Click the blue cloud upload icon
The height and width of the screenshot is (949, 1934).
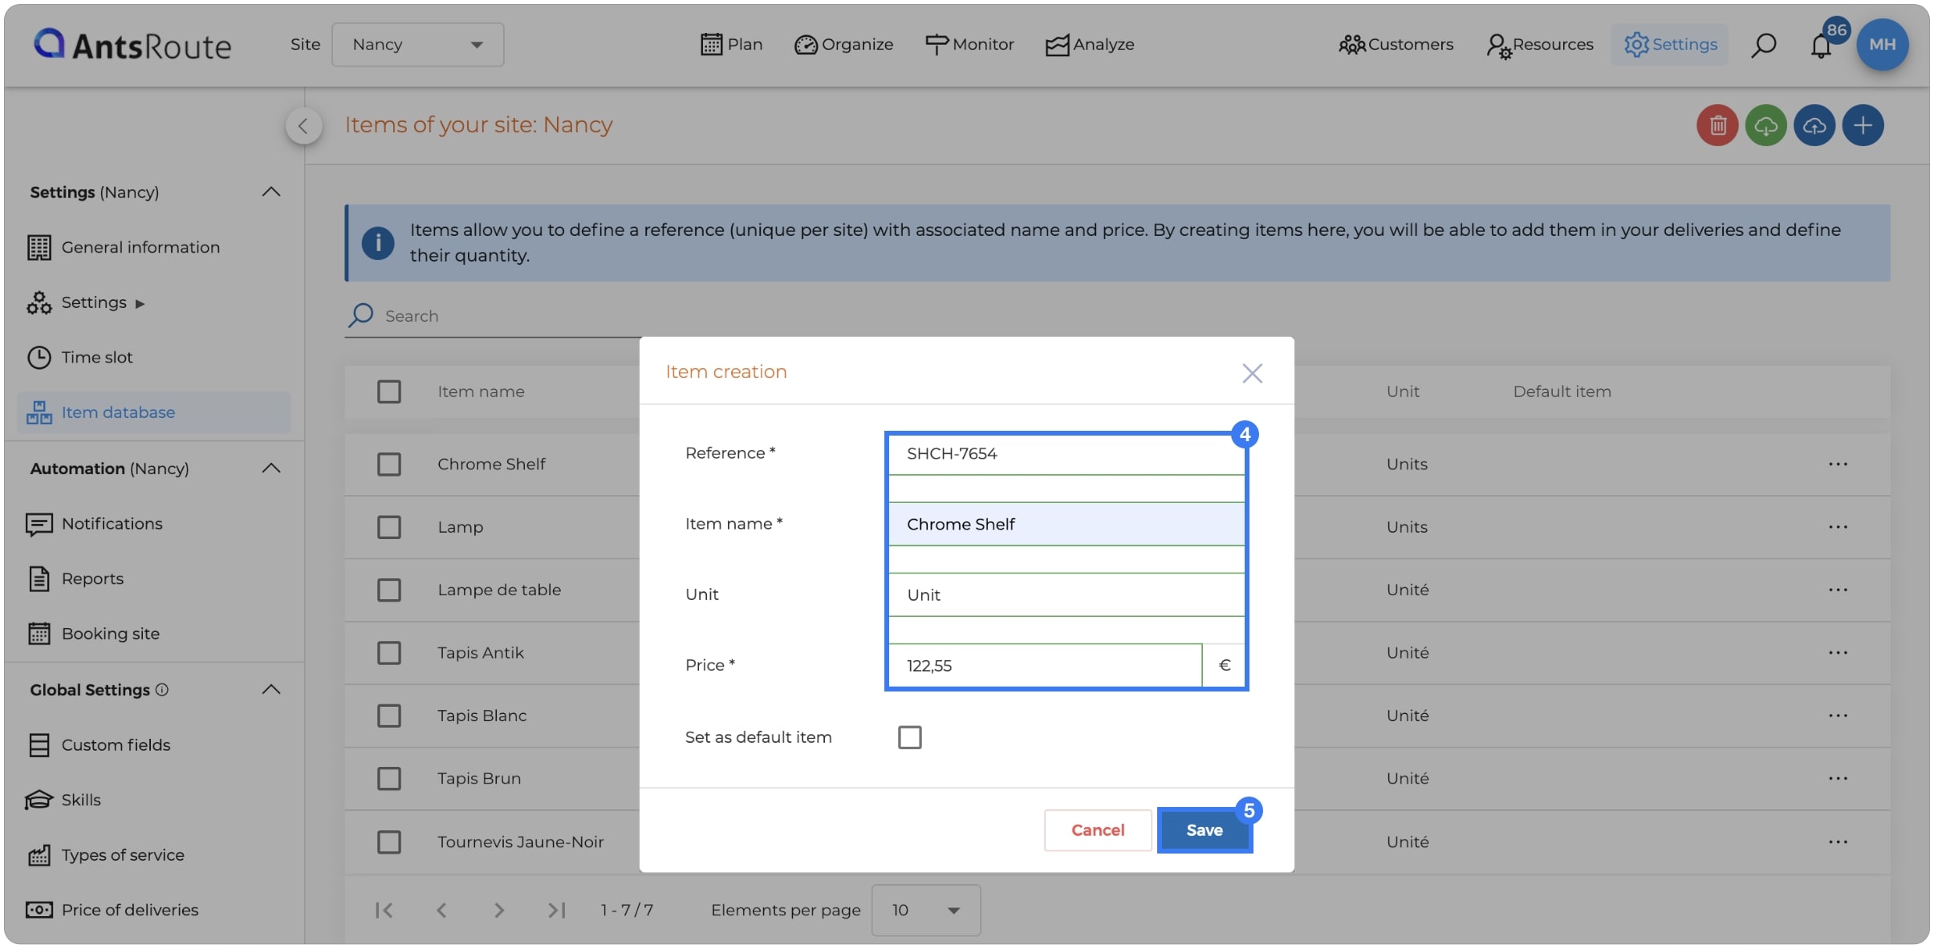click(1814, 125)
